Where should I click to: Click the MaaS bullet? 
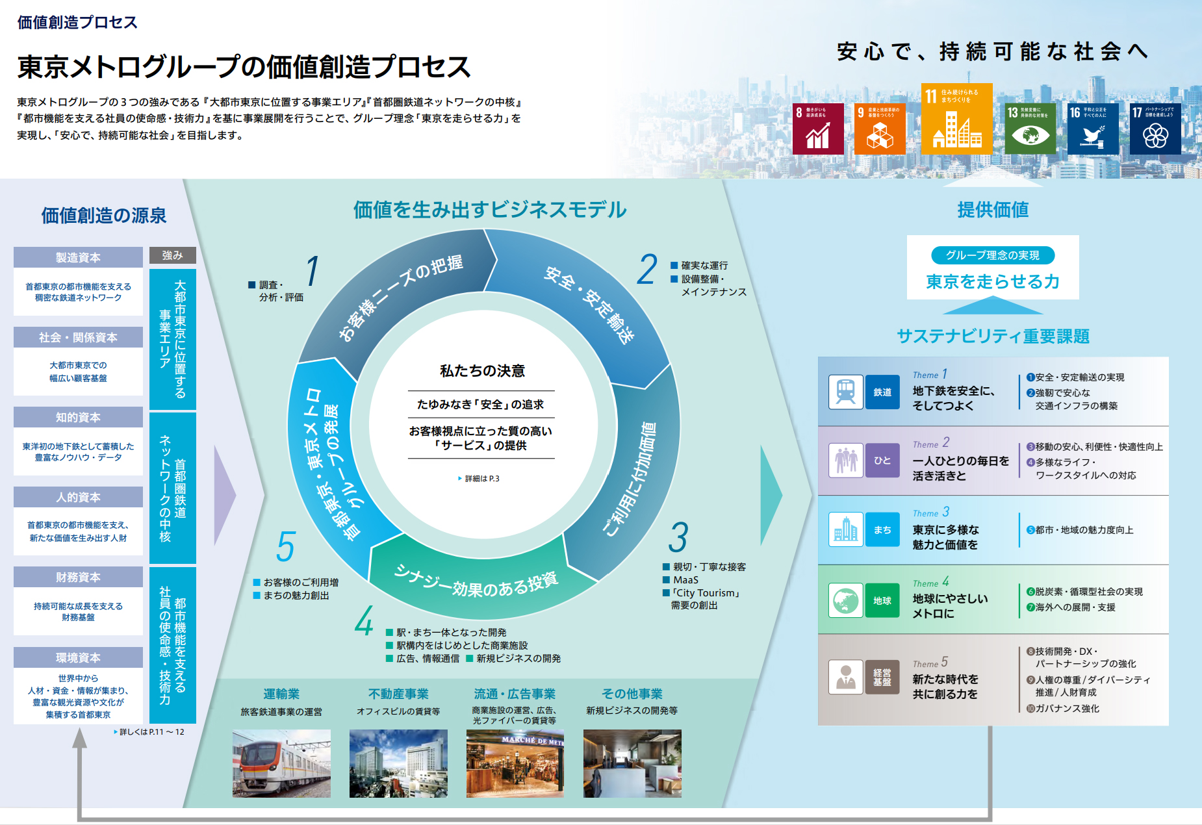click(x=680, y=580)
